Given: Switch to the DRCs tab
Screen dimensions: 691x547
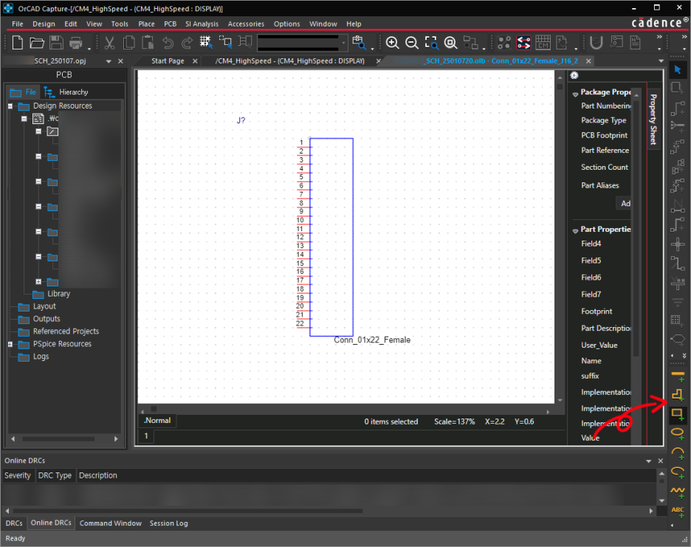Looking at the screenshot, I should (x=14, y=523).
